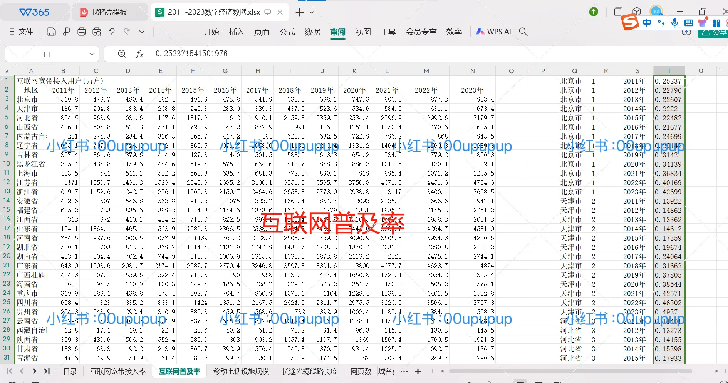
Task: Expand the quick access toolbar chevron
Action: pos(141,32)
